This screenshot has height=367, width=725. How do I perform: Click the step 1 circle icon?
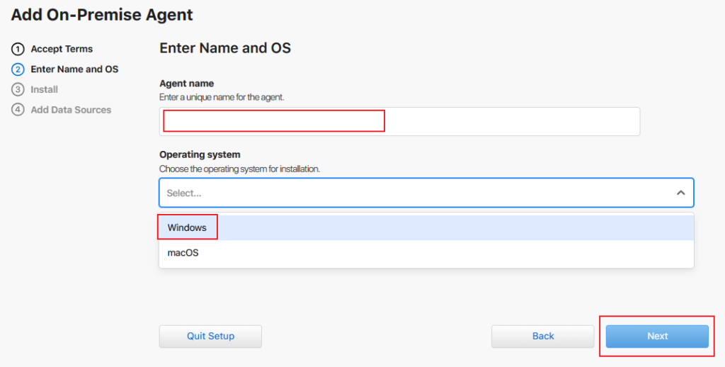point(18,50)
